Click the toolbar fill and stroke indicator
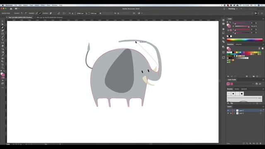 [2, 74]
